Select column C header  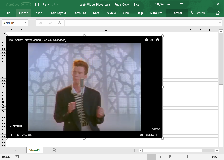tap(106, 30)
